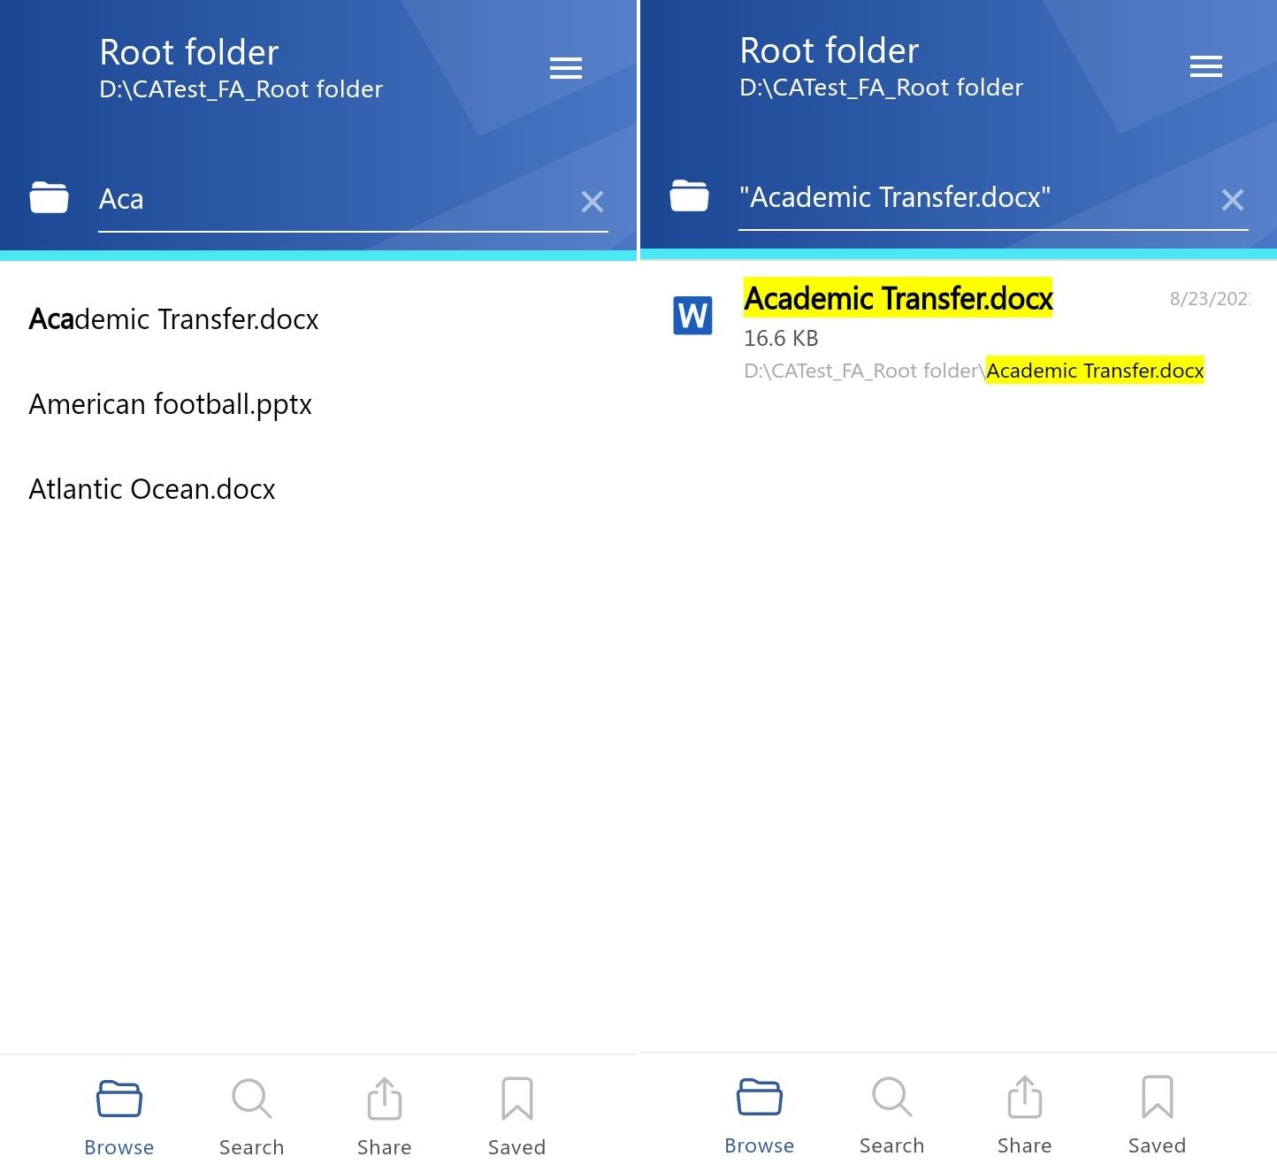The image size is (1277, 1172).
Task: Click folder icon beside the Aca search field
Action: 49,198
